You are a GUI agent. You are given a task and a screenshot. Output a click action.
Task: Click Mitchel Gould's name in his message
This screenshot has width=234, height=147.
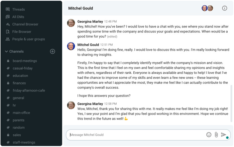coord(88,45)
